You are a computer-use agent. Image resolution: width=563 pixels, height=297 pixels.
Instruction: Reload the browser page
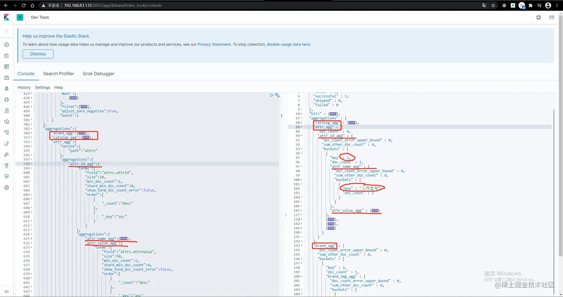[x=24, y=6]
